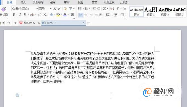Switch to the 插入 ribbon tab
187x107 pixels.
23,2
